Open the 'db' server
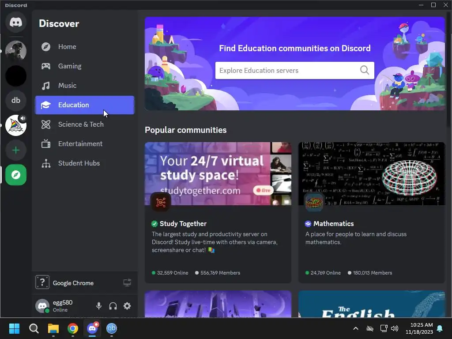 click(x=16, y=100)
